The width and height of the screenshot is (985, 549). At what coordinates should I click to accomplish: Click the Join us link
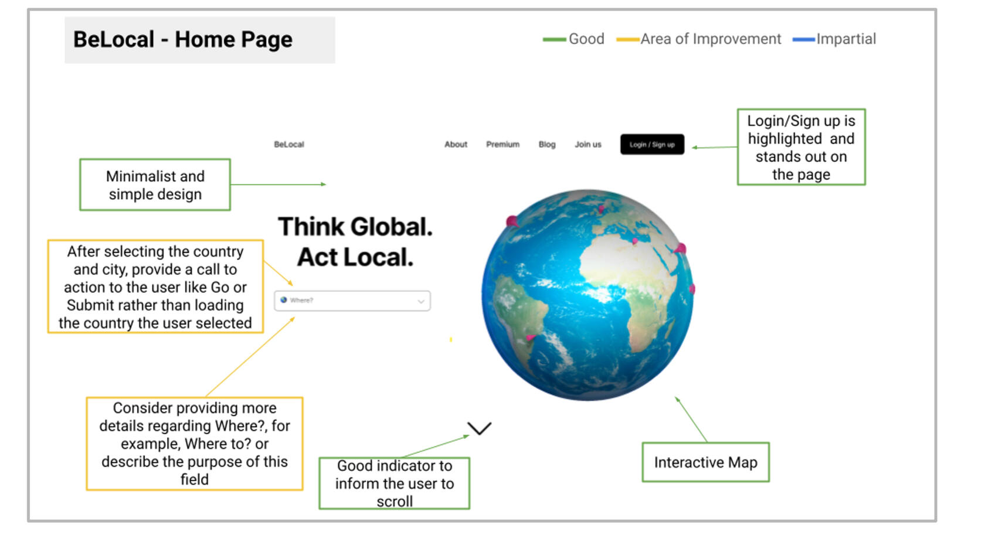pos(587,145)
